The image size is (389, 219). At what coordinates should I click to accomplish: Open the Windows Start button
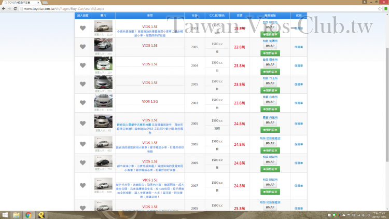pyautogui.click(x=5, y=215)
